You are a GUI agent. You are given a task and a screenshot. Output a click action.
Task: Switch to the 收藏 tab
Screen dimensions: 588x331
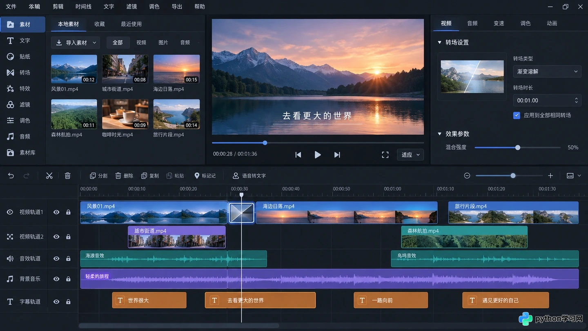[x=100, y=24]
